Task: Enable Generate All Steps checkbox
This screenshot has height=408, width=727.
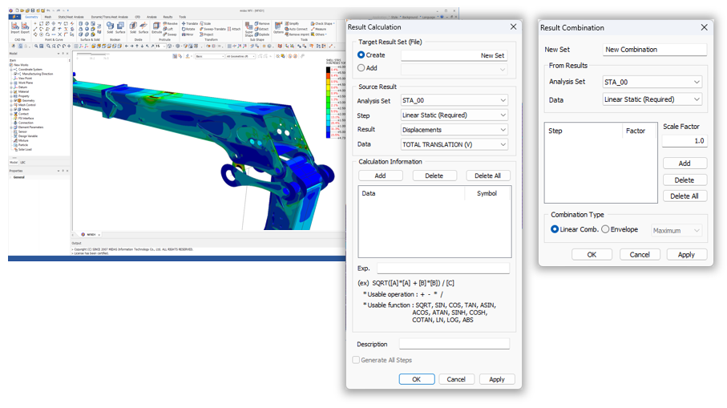Action: coord(356,360)
